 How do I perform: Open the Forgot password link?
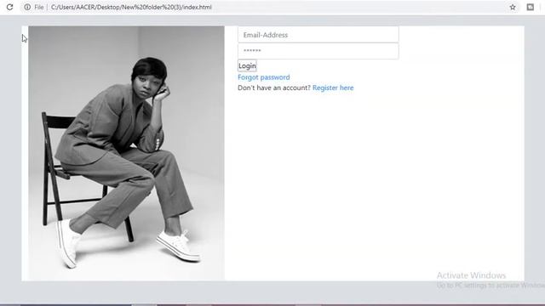264,77
